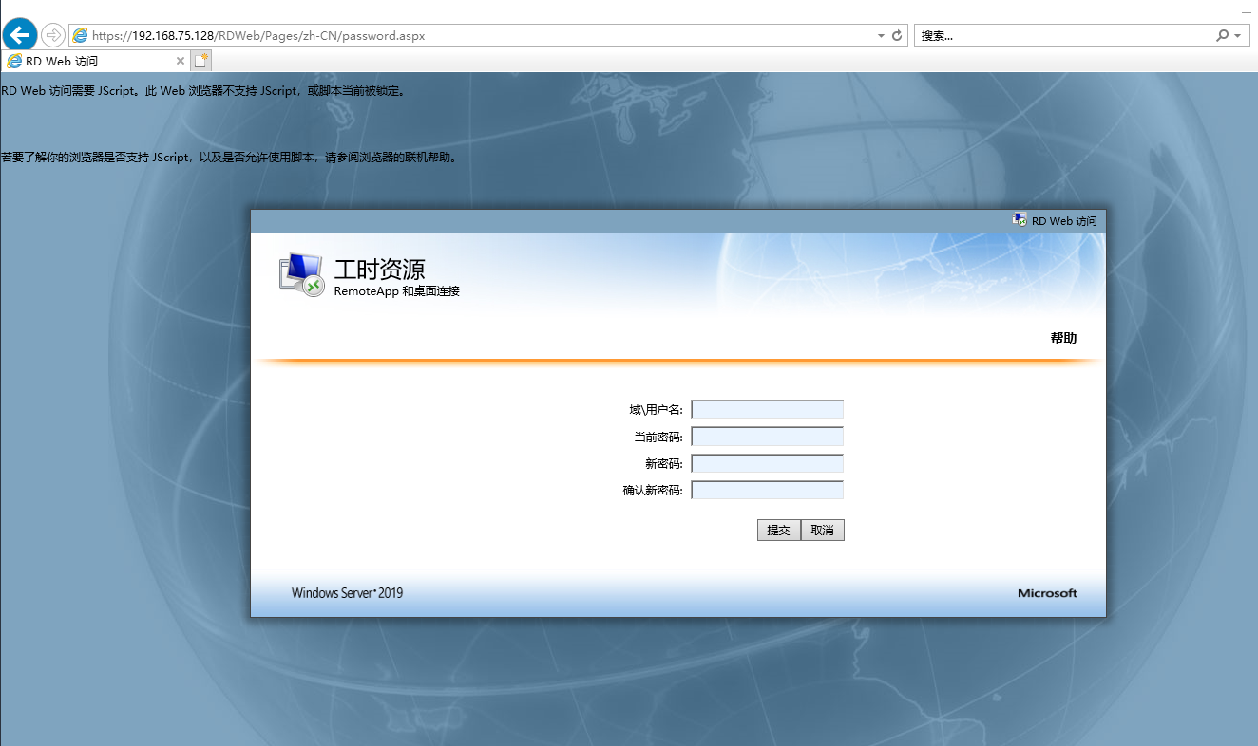This screenshot has width=1258, height=746.
Task: Click the RemoteApp computer logo beside 工时资源
Action: [301, 275]
